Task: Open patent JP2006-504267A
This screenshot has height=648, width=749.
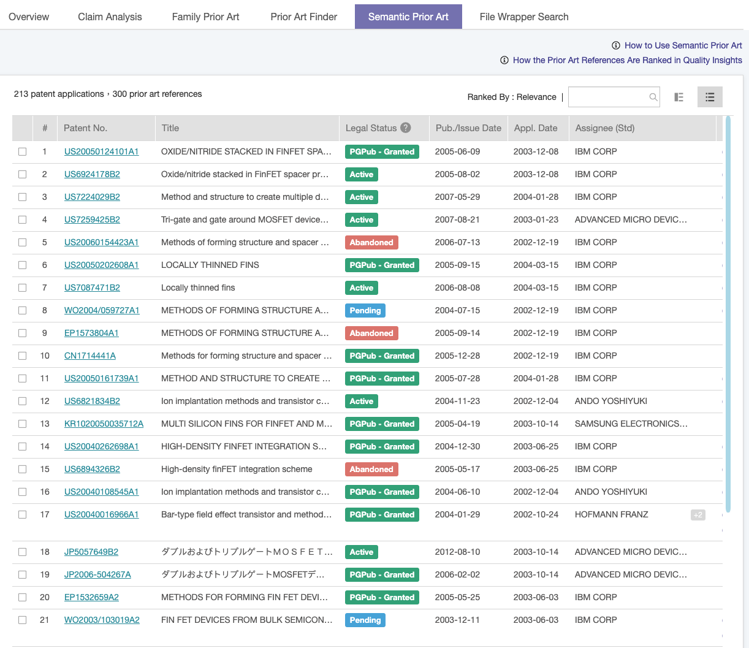Action: click(97, 574)
